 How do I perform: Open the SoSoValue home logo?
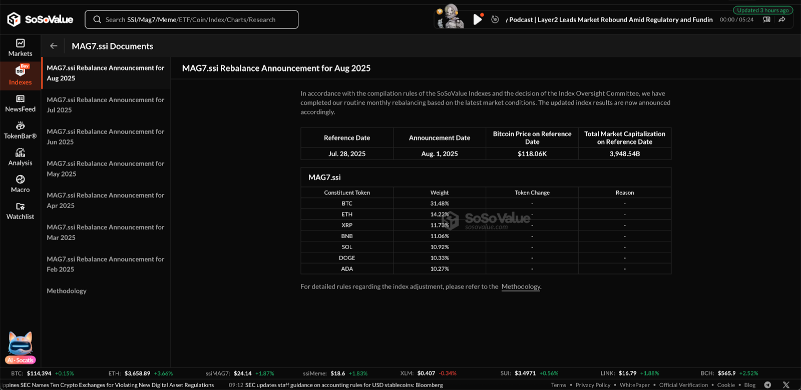pyautogui.click(x=40, y=19)
